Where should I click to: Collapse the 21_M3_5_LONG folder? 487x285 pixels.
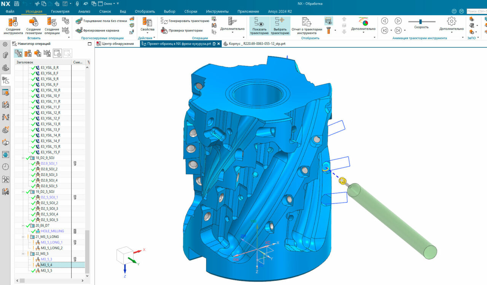click(x=23, y=236)
